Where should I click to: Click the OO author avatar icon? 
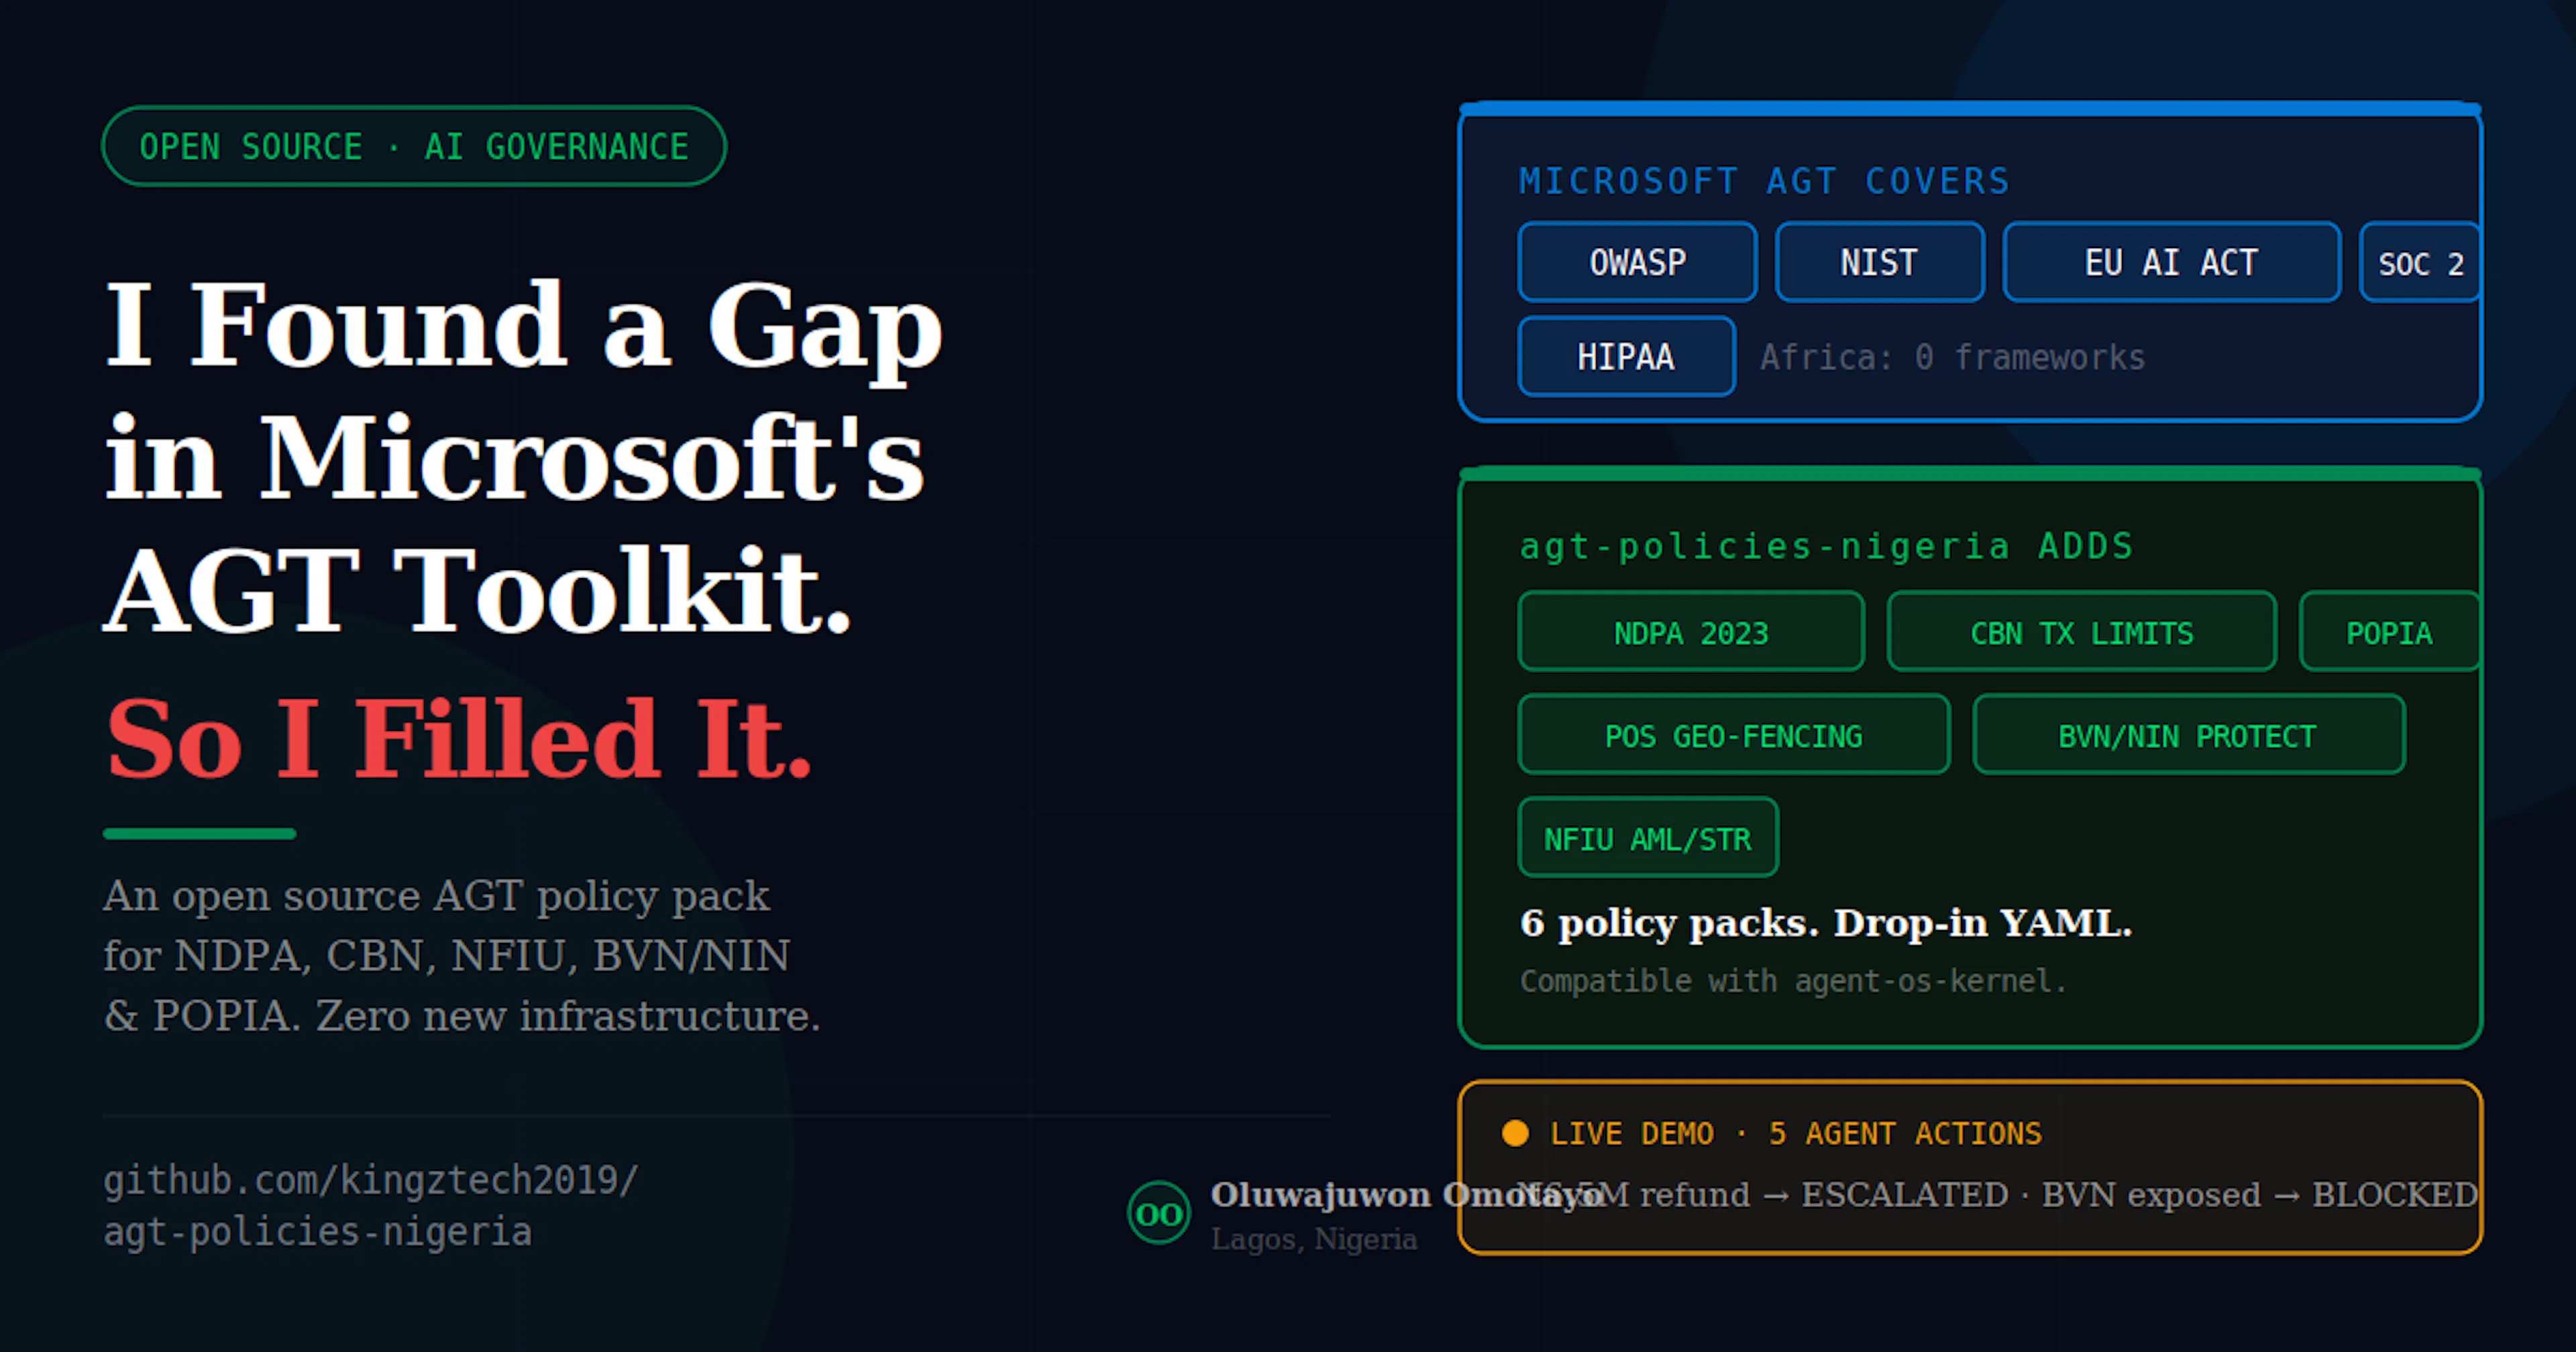pyautogui.click(x=1159, y=1213)
